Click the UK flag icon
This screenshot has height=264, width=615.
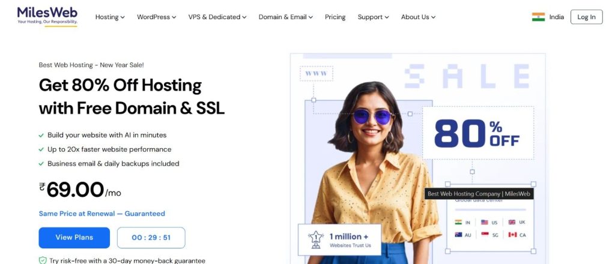pos(512,222)
